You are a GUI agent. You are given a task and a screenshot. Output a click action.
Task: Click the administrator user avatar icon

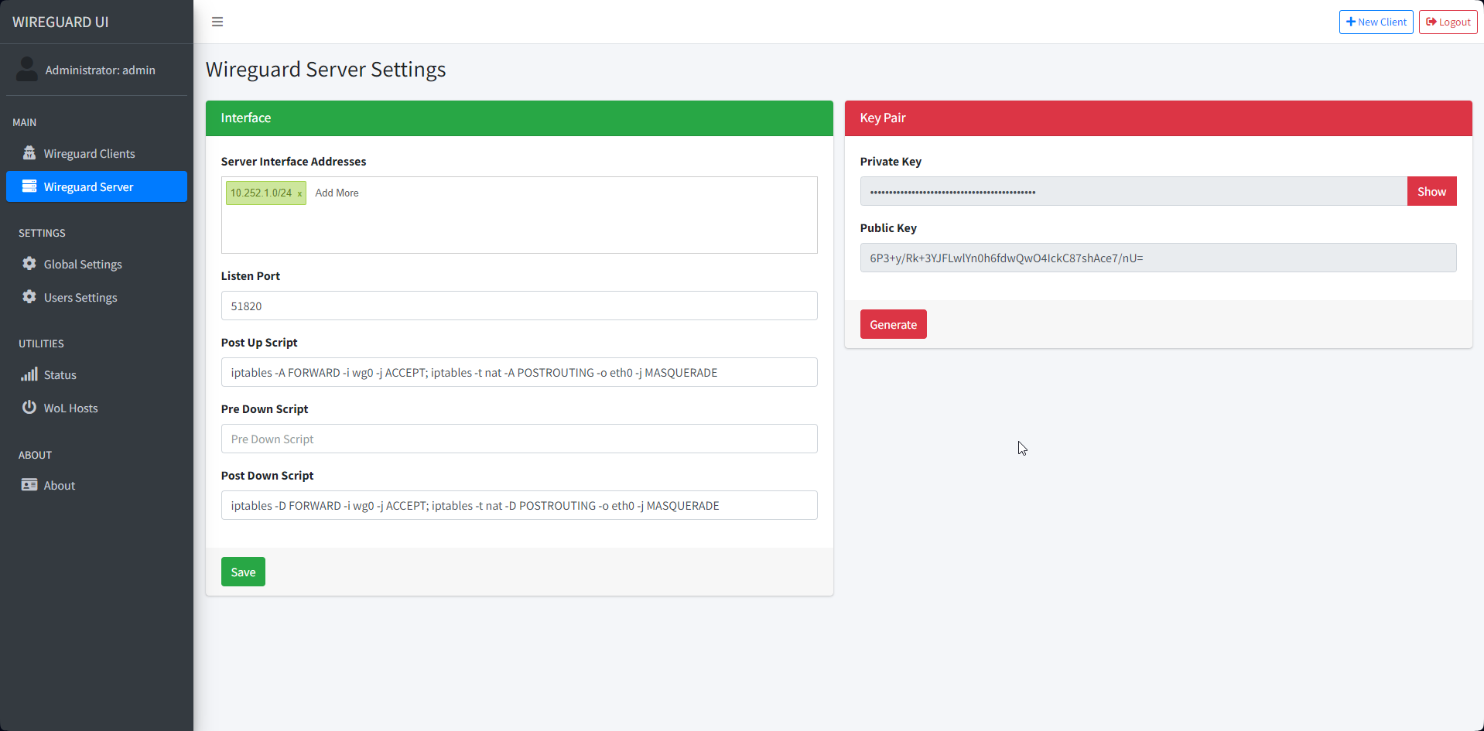(x=27, y=70)
